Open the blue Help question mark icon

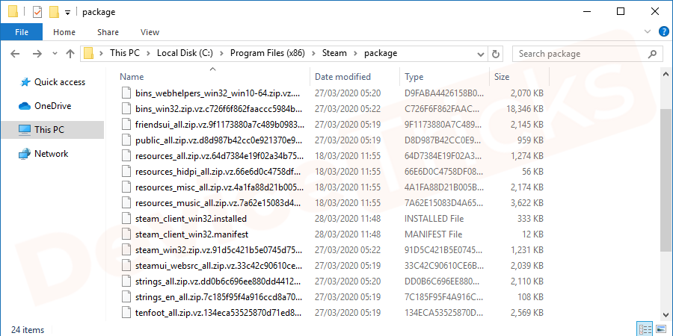click(663, 31)
